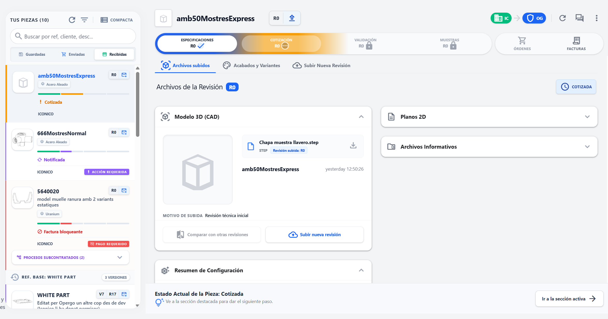Open the Guardadas tab
The image size is (608, 319).
point(32,54)
